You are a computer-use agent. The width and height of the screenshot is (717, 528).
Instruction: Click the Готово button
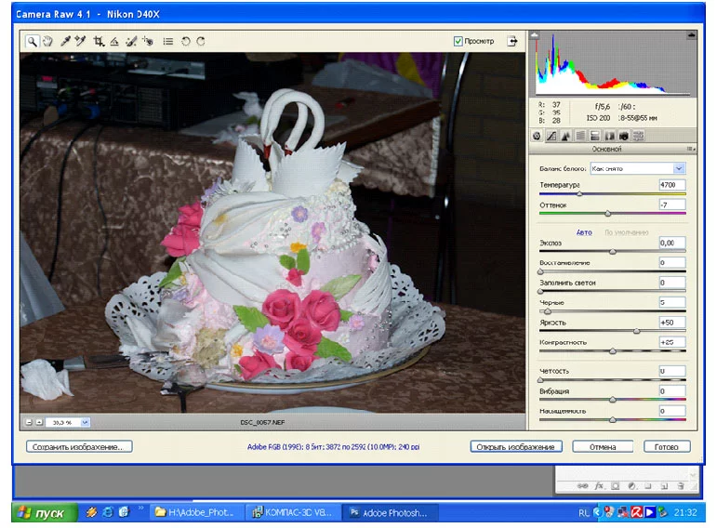667,446
